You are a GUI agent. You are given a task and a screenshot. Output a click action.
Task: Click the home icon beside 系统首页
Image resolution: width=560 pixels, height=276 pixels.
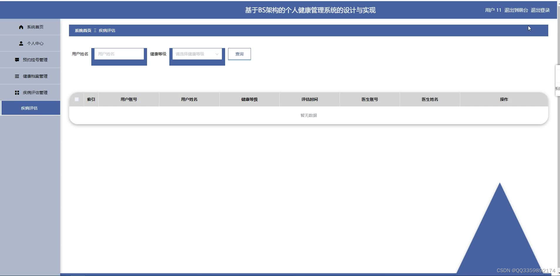point(21,27)
